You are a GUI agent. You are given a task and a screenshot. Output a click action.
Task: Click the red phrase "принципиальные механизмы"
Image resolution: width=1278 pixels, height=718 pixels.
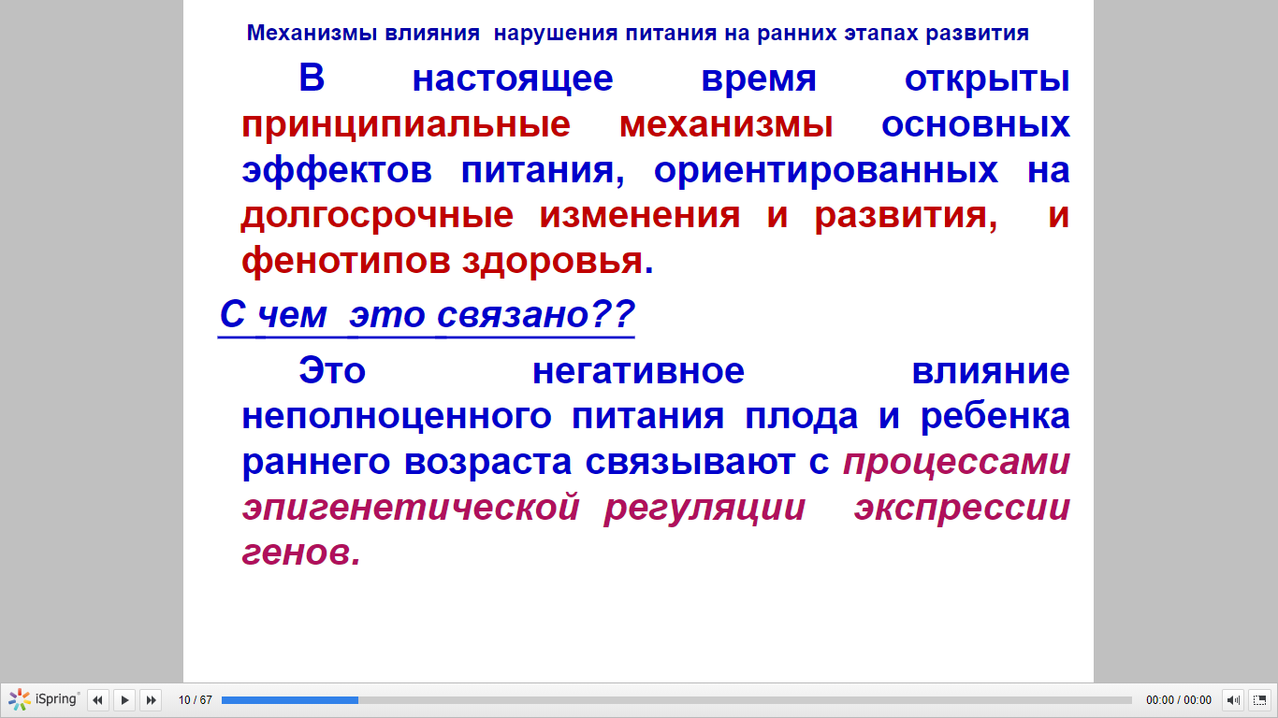pos(537,125)
